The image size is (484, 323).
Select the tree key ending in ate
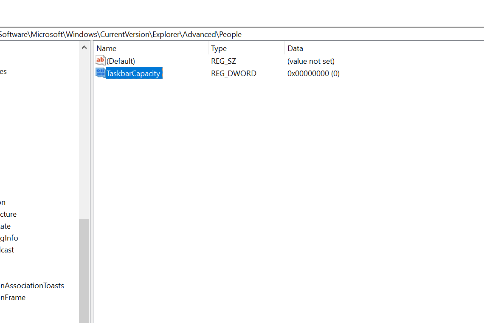(5, 226)
